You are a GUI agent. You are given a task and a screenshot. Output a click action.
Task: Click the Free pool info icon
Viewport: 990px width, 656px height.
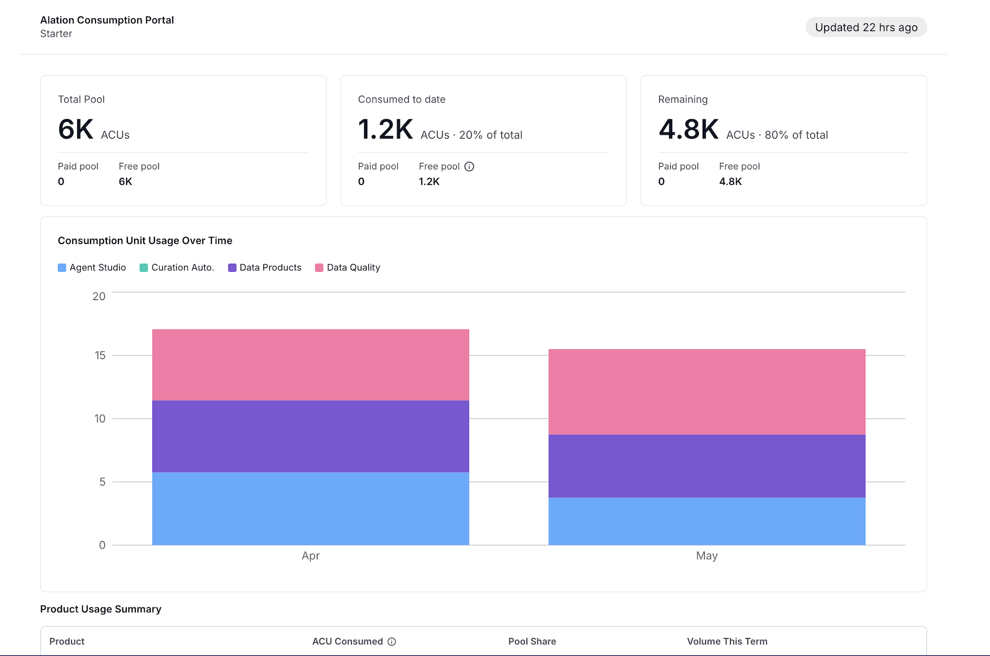pos(469,166)
